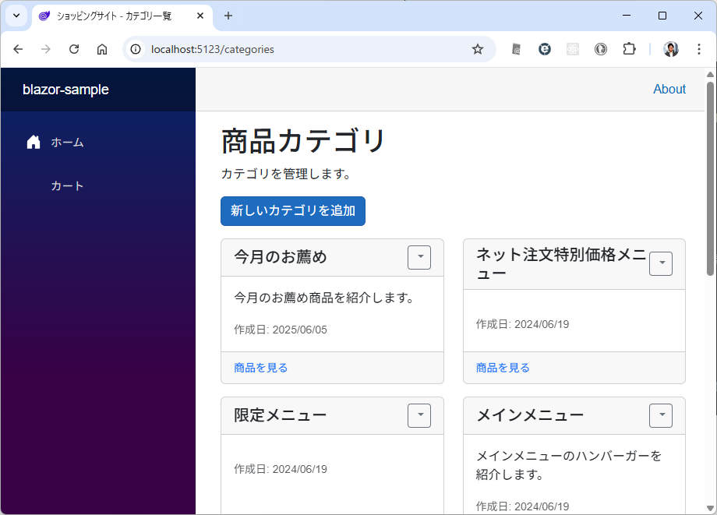Expand the 今月のお薦め card dropdown
This screenshot has width=717, height=515.
point(419,257)
